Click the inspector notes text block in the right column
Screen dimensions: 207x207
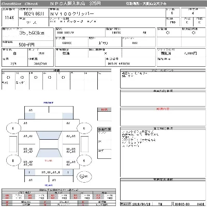coord(140,139)
